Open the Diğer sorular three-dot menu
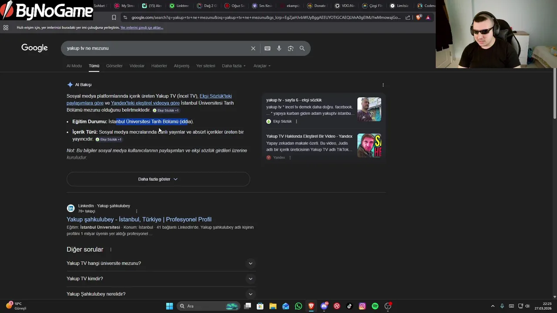Screen dimensions: 557x313 tap(111, 250)
